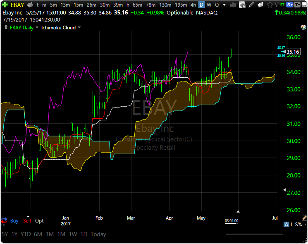Viewport: 308px width, 244px height.
Task: Open the blue S dropdown button
Action: (289, 5)
